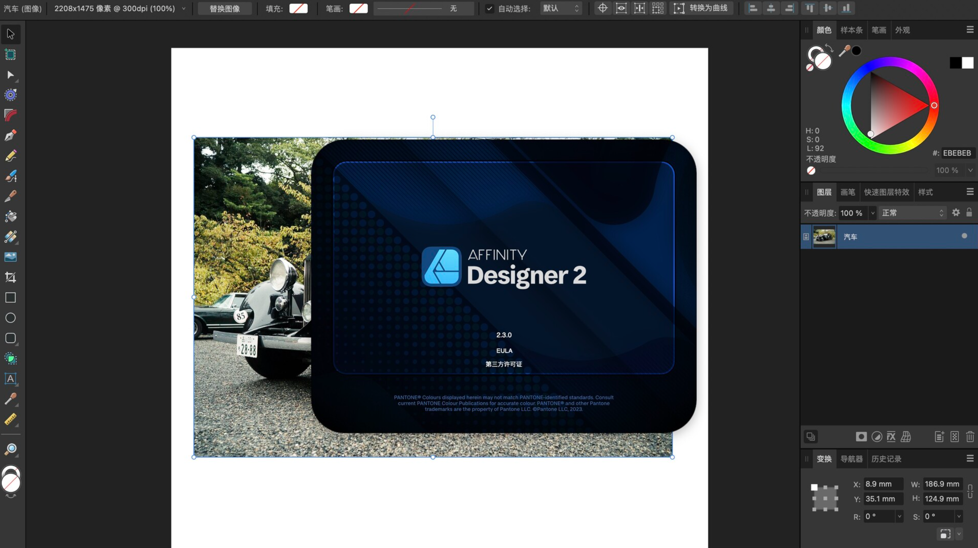Image resolution: width=978 pixels, height=548 pixels.
Task: Open Layer Effects (fx) in Layers panel
Action: [891, 437]
